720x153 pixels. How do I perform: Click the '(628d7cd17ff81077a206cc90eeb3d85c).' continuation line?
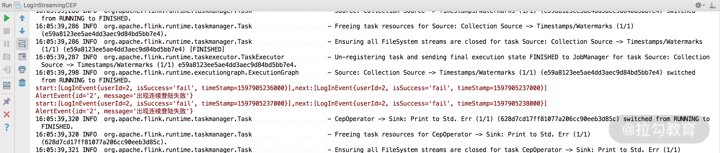click(x=104, y=142)
